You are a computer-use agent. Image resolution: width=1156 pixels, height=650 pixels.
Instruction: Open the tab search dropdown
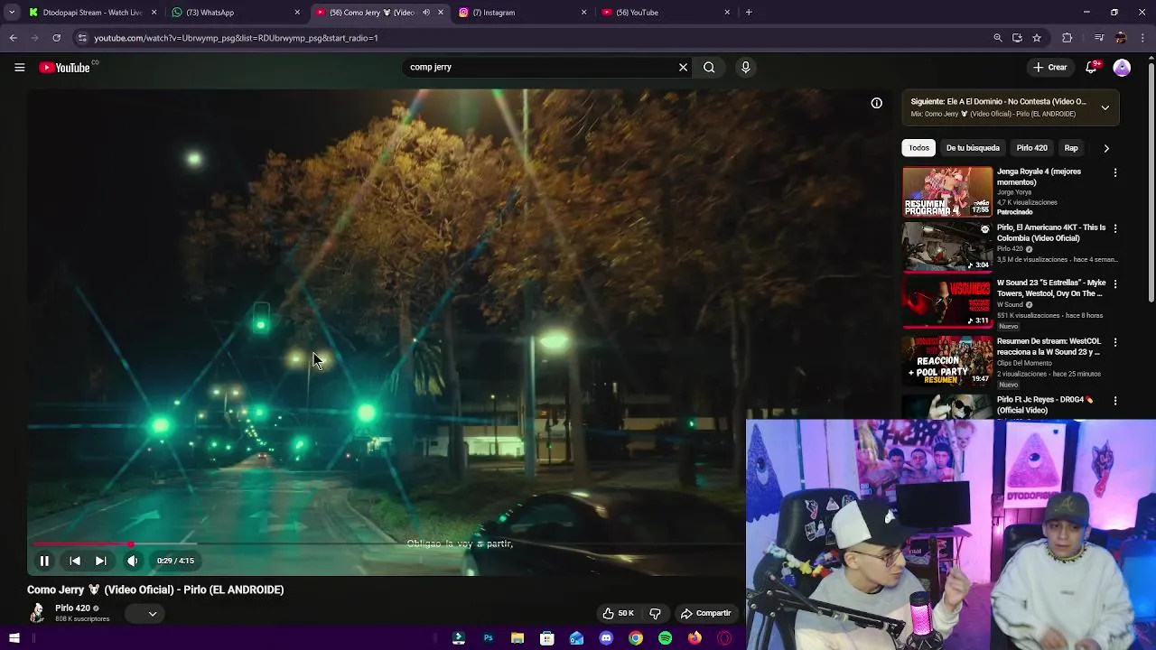[x=12, y=13]
